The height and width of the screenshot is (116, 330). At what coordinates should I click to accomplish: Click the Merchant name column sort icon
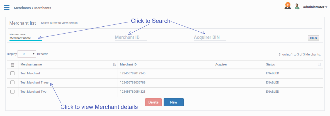click(x=114, y=65)
